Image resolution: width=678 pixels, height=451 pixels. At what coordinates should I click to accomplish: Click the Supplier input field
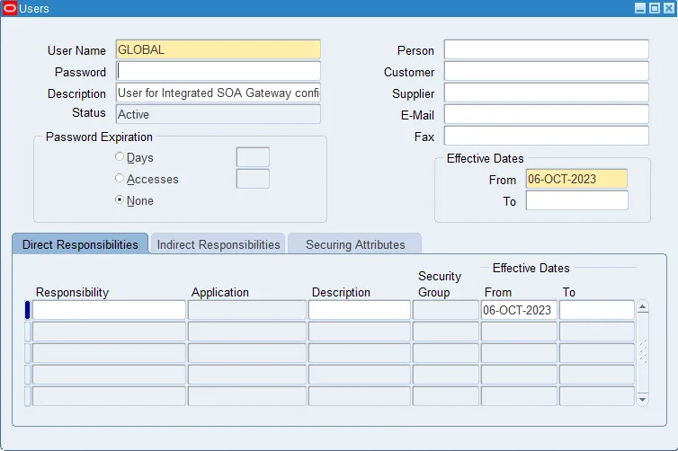pyautogui.click(x=546, y=93)
